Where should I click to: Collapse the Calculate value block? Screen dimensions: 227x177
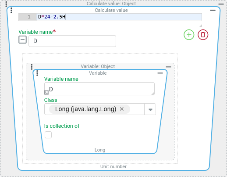click(x=213, y=10)
